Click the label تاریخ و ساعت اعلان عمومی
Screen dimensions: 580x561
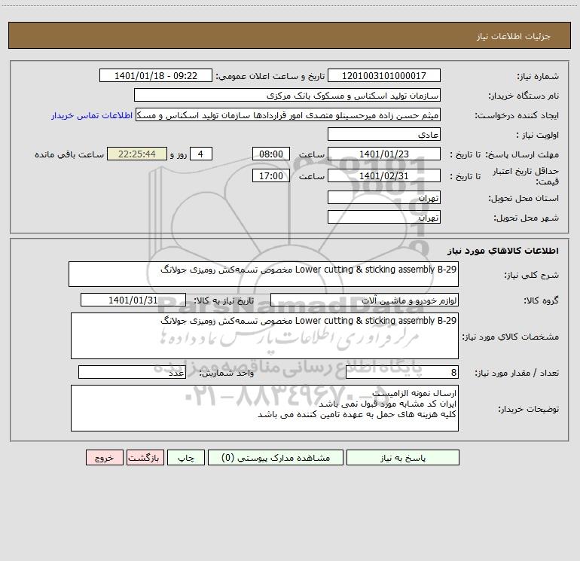point(270,76)
